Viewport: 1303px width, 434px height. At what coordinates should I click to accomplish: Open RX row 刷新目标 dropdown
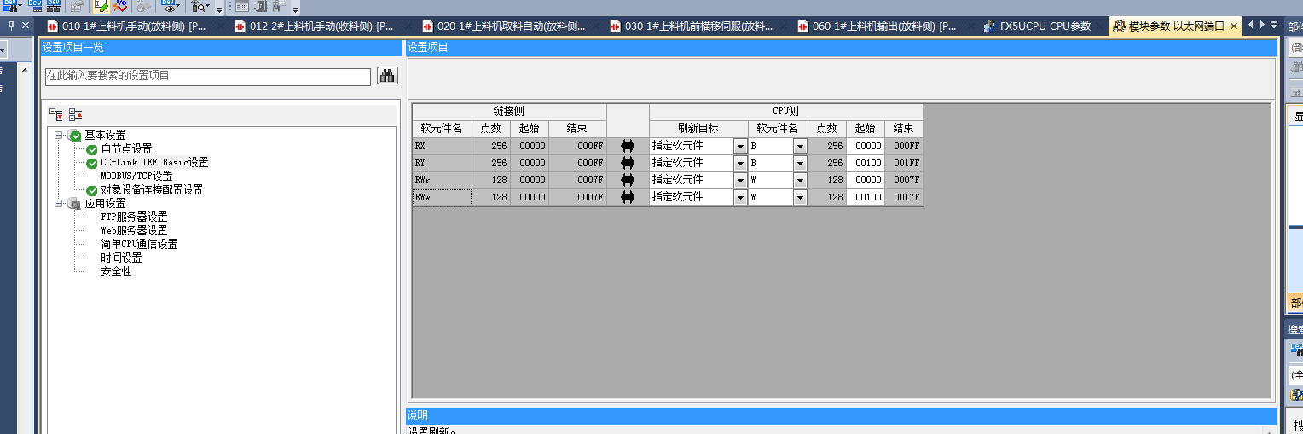[739, 146]
